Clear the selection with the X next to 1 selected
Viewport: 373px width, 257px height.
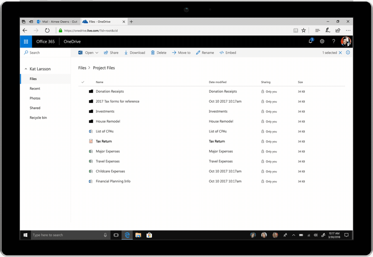point(341,53)
